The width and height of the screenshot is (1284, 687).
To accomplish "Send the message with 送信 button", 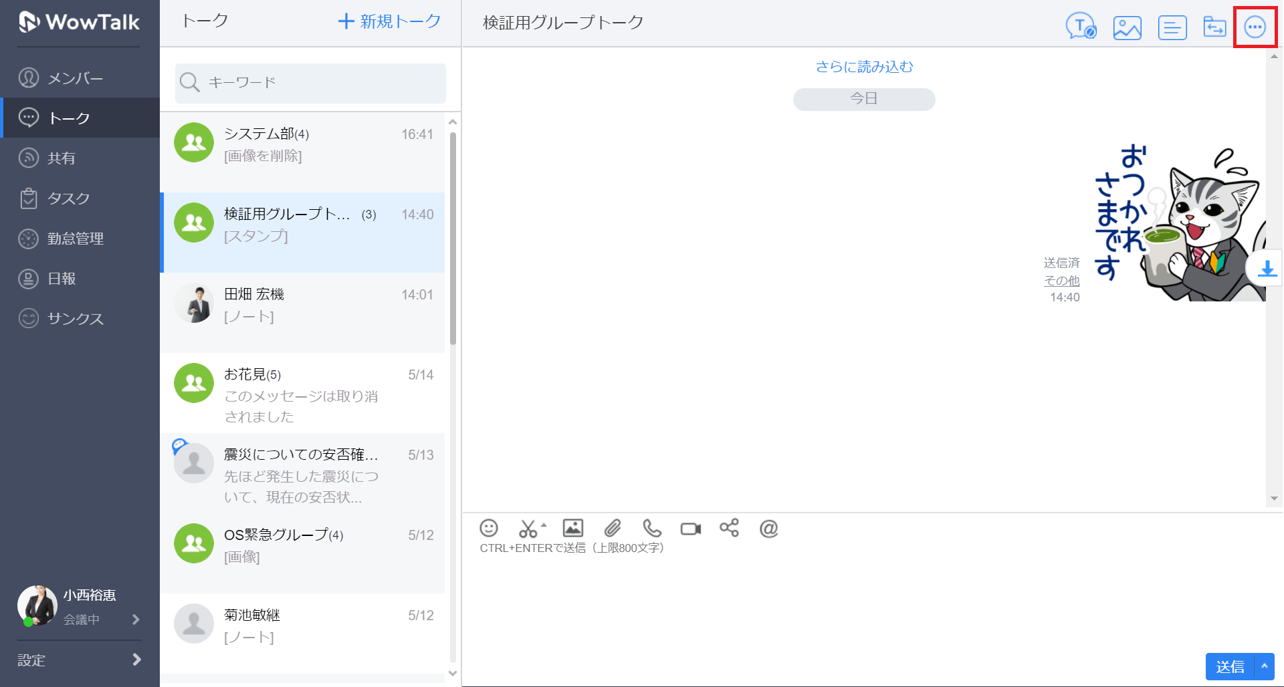I will click(1230, 667).
